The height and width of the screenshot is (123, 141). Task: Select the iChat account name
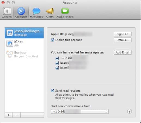[19, 42]
